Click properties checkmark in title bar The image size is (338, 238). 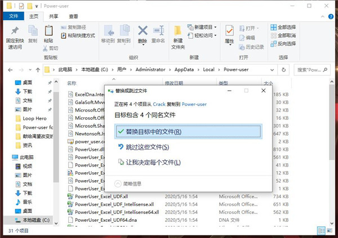point(21,6)
